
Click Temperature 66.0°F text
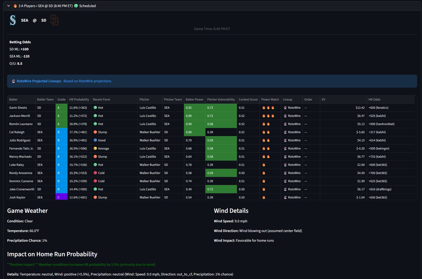click(24, 231)
